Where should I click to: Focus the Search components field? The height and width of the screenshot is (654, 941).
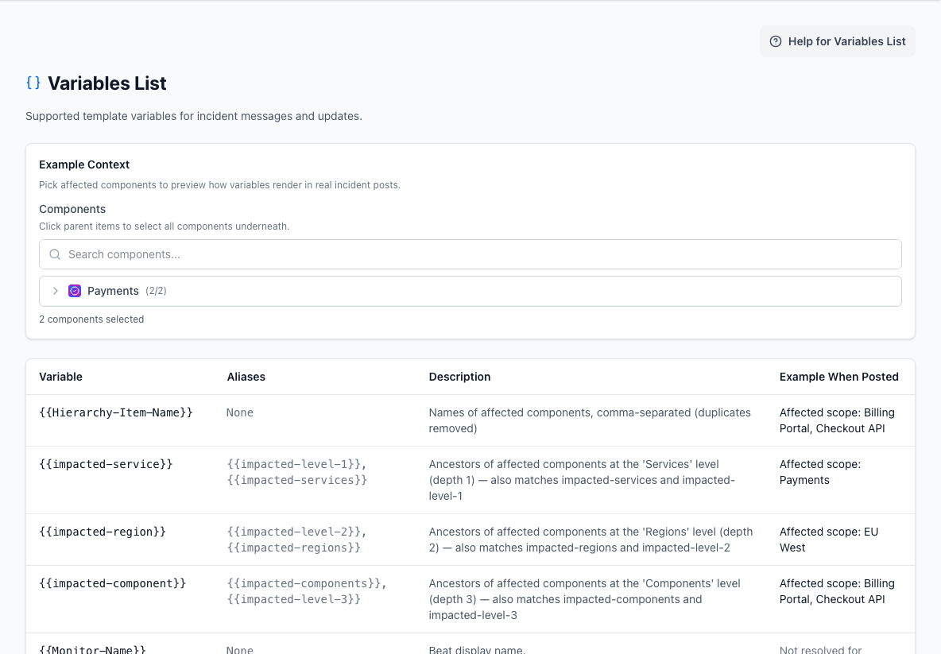click(x=470, y=254)
